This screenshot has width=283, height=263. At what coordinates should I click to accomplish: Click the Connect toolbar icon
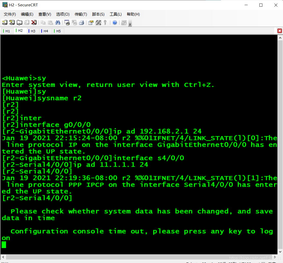click(x=5, y=23)
